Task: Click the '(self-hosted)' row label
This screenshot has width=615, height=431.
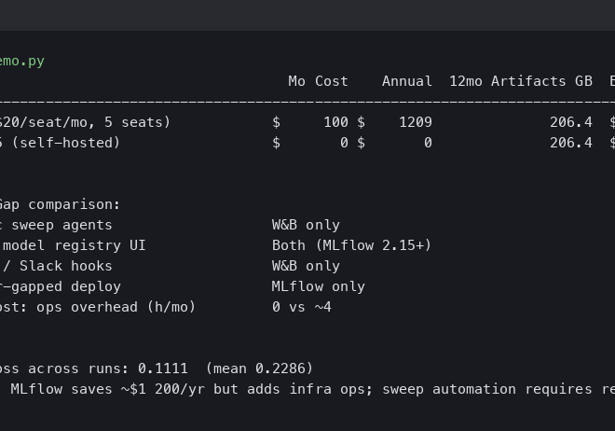Action: pyautogui.click(x=66, y=143)
